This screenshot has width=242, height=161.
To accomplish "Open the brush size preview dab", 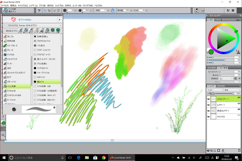I will coord(65,10).
